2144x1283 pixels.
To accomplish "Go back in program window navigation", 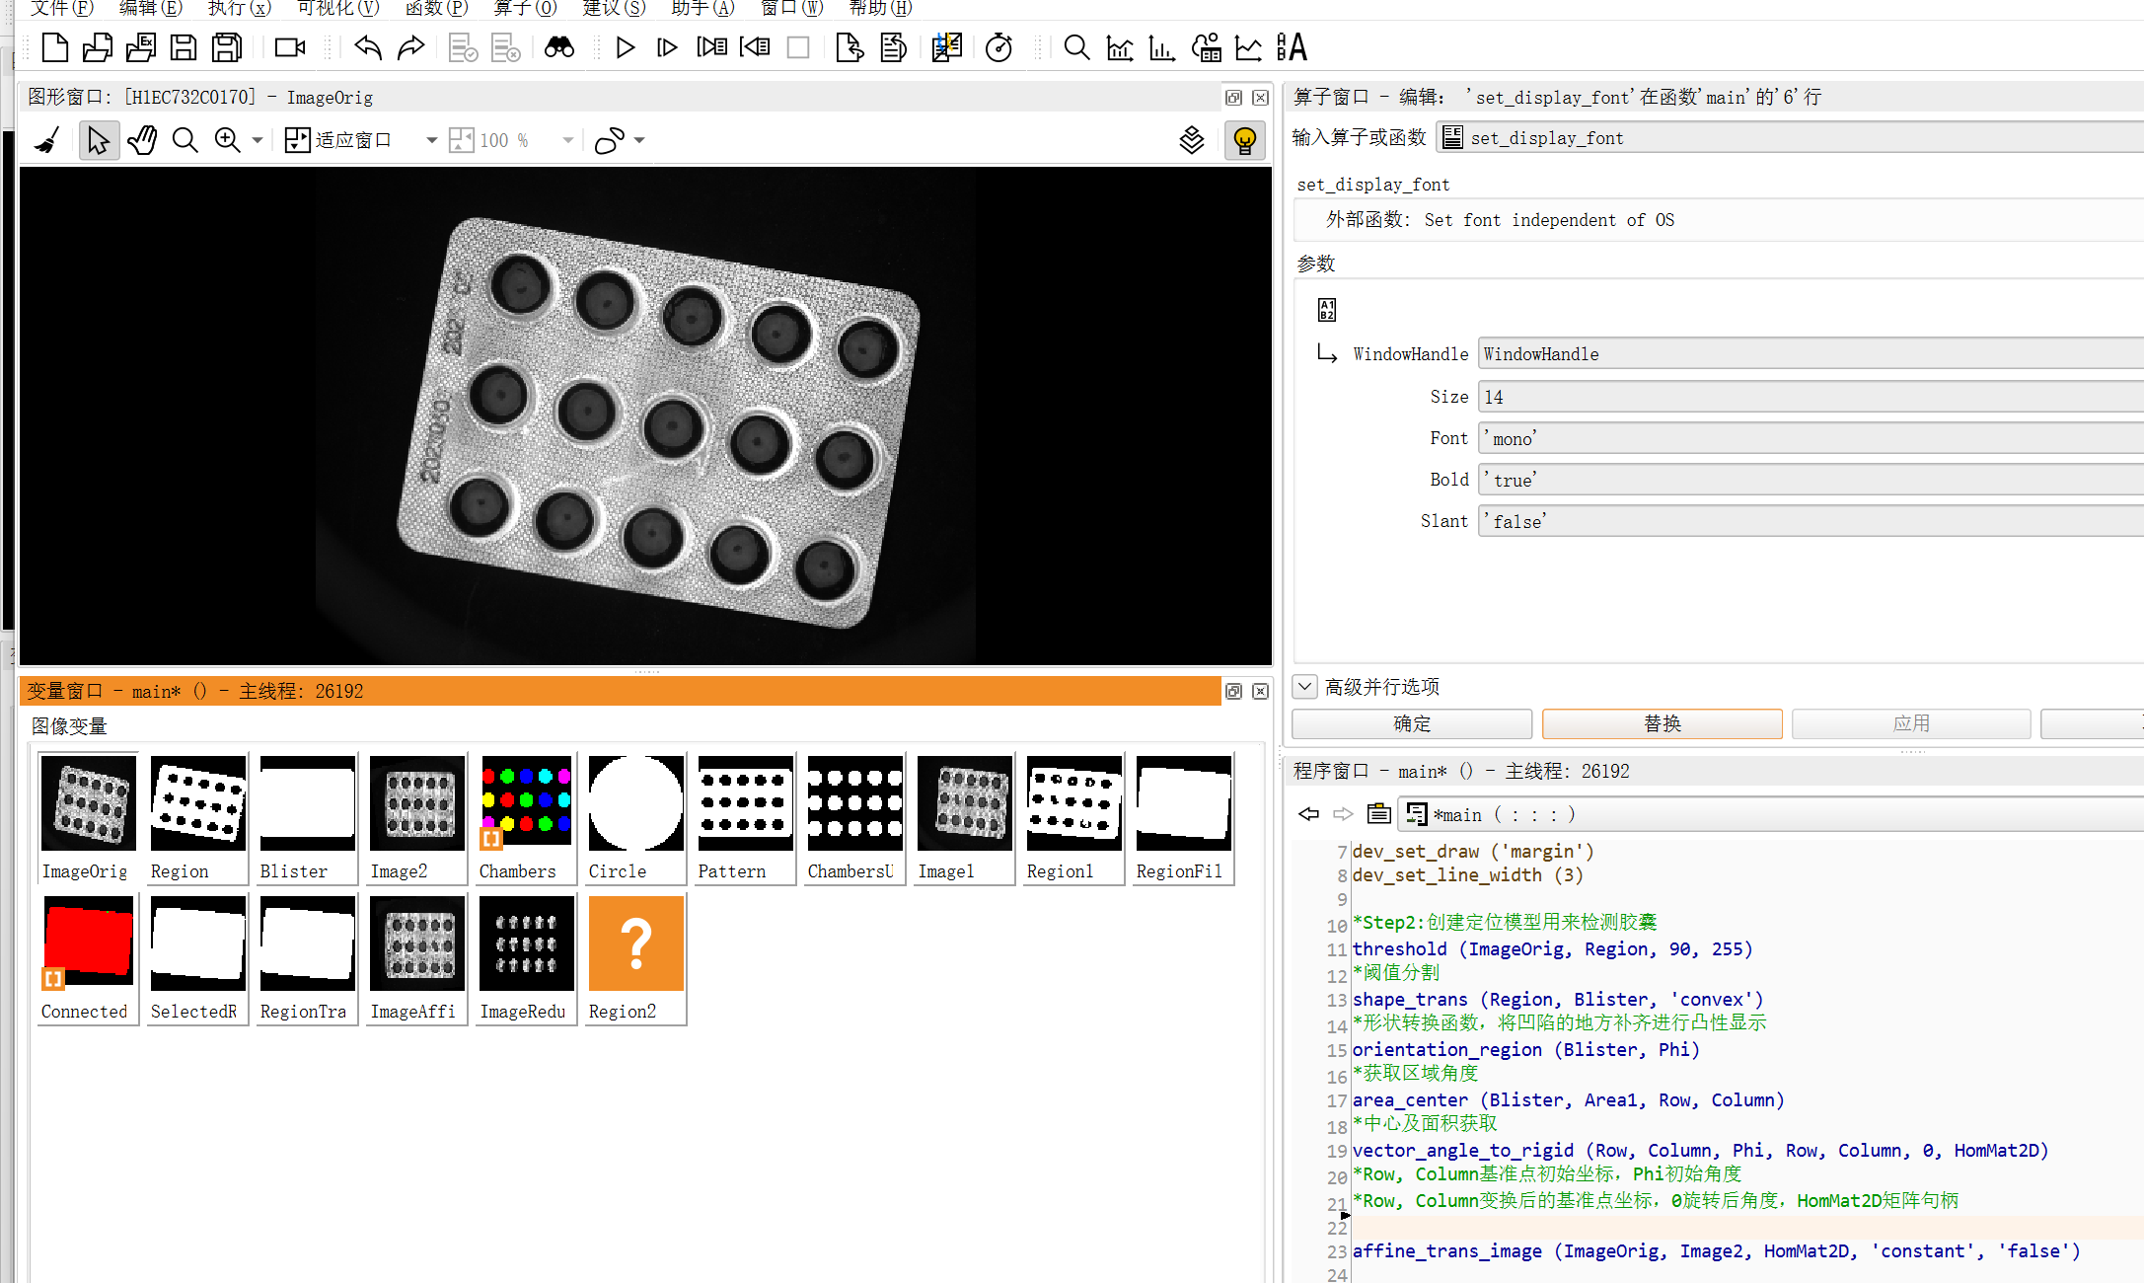I will pos(1308,814).
